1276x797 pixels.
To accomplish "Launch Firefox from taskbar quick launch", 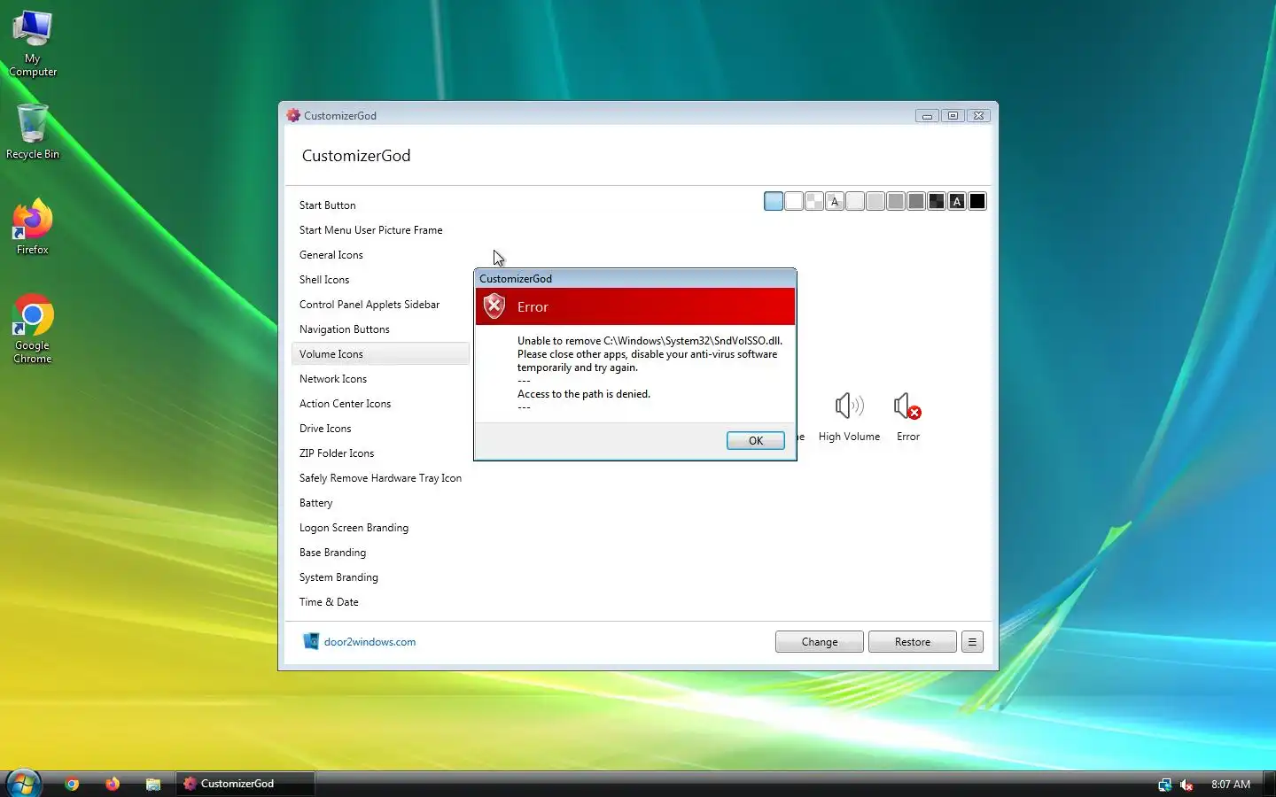I will tap(113, 784).
